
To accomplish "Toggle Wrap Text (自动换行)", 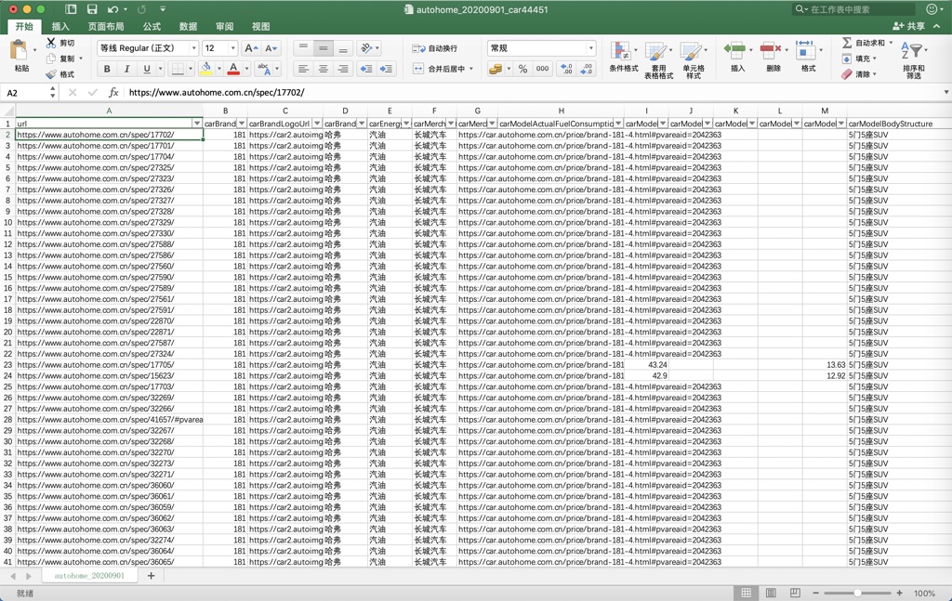I will (x=435, y=48).
